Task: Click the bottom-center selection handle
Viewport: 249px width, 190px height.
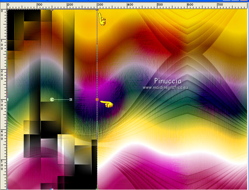Action: 52,189
